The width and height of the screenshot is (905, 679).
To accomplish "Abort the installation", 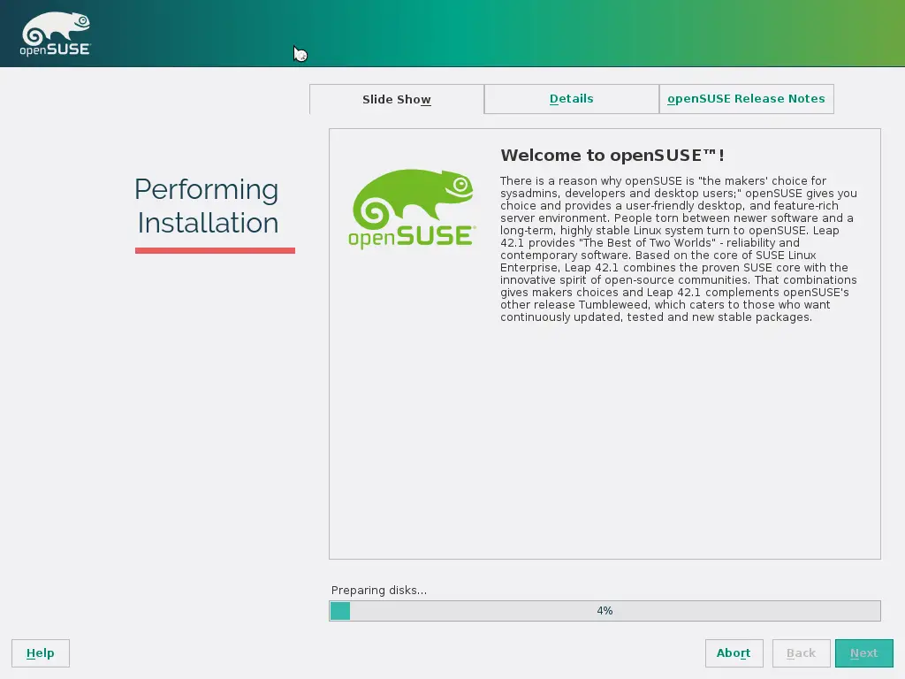I will tap(734, 653).
